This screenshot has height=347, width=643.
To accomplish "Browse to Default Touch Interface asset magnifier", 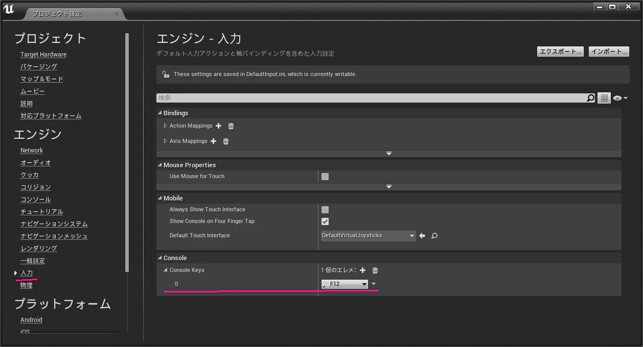I will pyautogui.click(x=434, y=236).
